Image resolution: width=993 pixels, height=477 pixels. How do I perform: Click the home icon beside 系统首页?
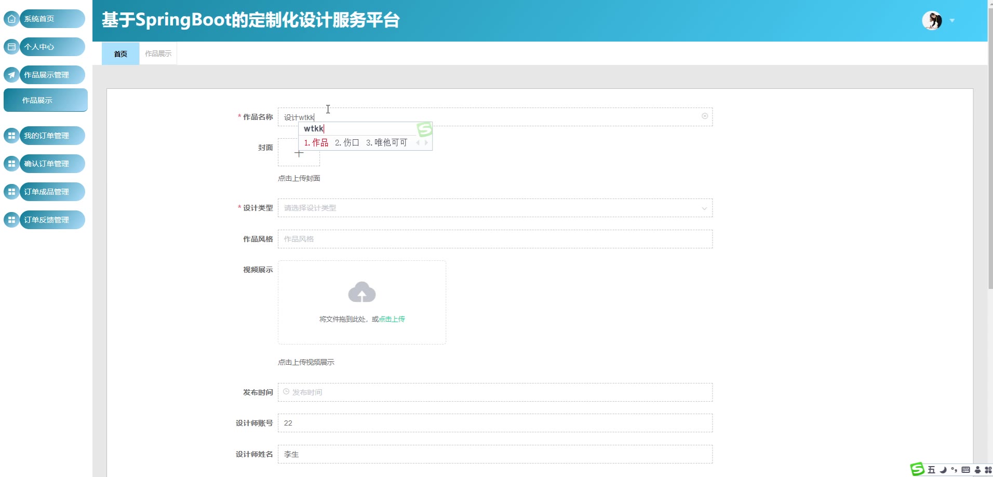(11, 19)
